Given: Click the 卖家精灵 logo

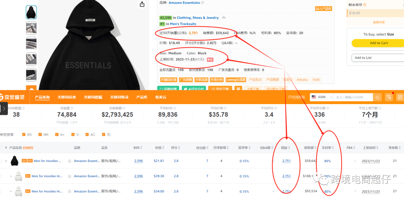Looking at the screenshot, I should click(12, 97).
